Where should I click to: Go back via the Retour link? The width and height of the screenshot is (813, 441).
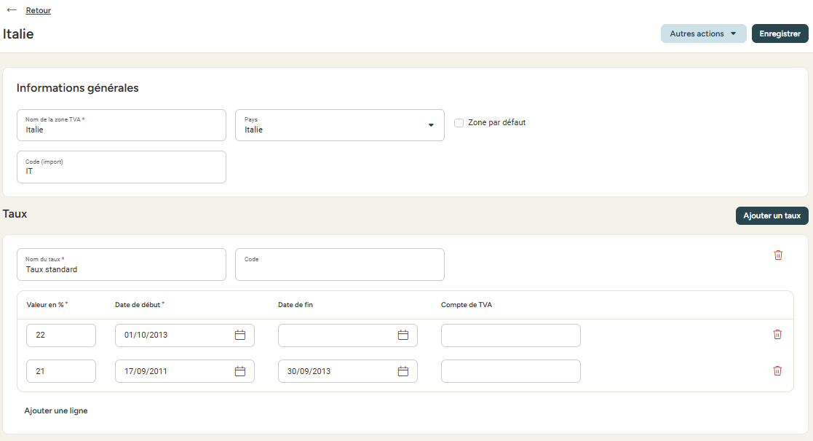tap(39, 10)
